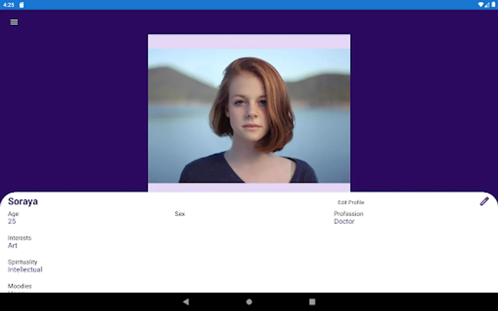The width and height of the screenshot is (498, 311).
Task: Select the Spirituality value Intellectual
Action: click(25, 270)
